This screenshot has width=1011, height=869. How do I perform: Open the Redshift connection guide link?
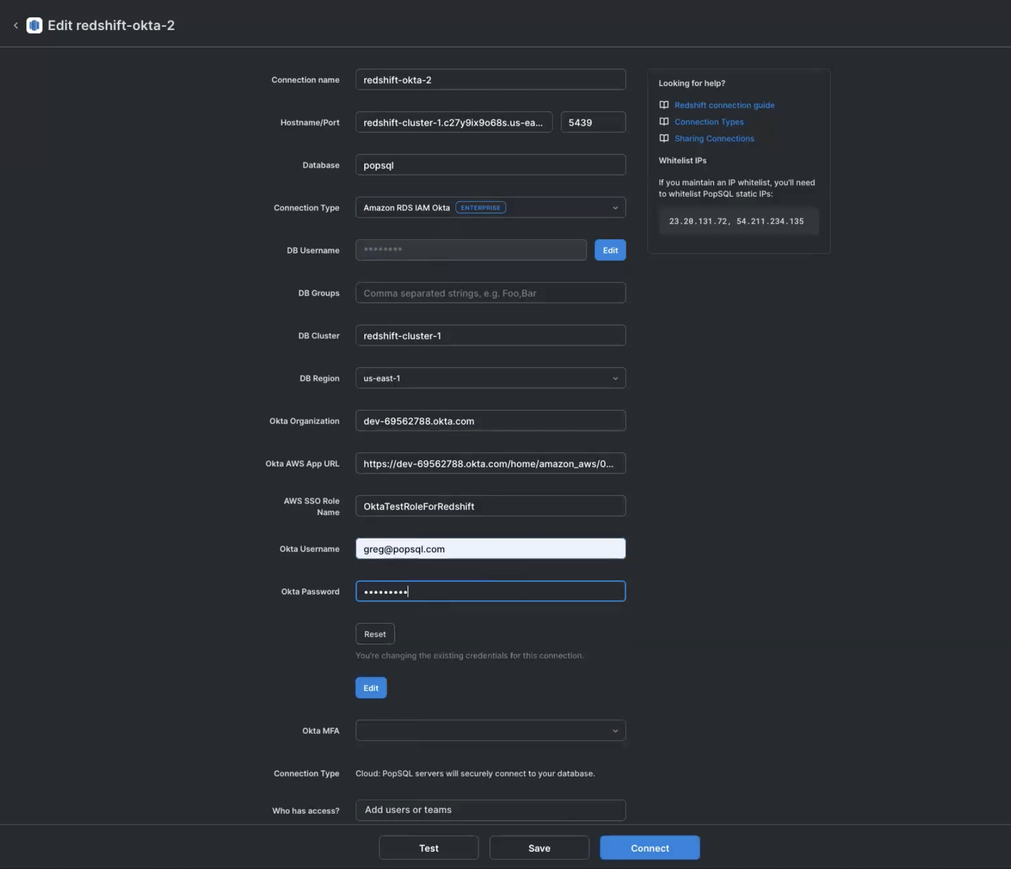724,105
